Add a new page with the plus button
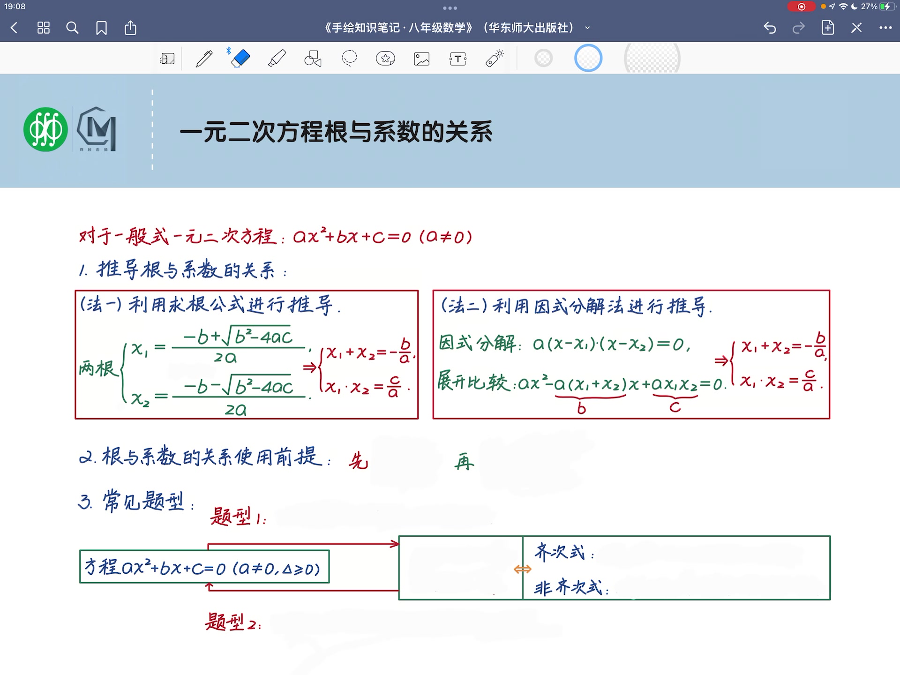900x675 pixels. (828, 28)
